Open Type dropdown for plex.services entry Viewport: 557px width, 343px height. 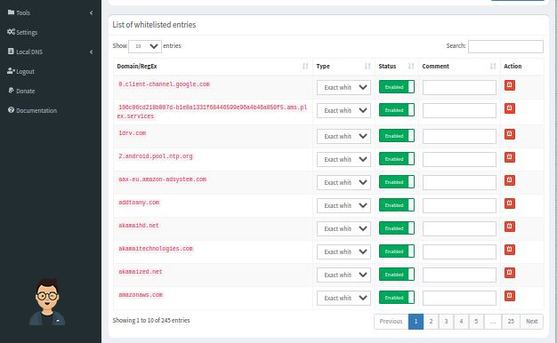coord(343,110)
